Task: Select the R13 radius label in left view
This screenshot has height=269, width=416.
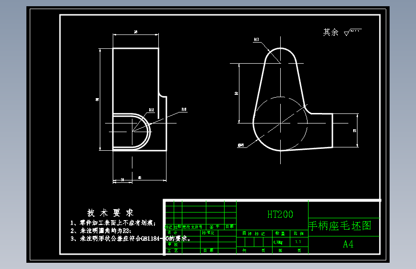Action: point(151,110)
